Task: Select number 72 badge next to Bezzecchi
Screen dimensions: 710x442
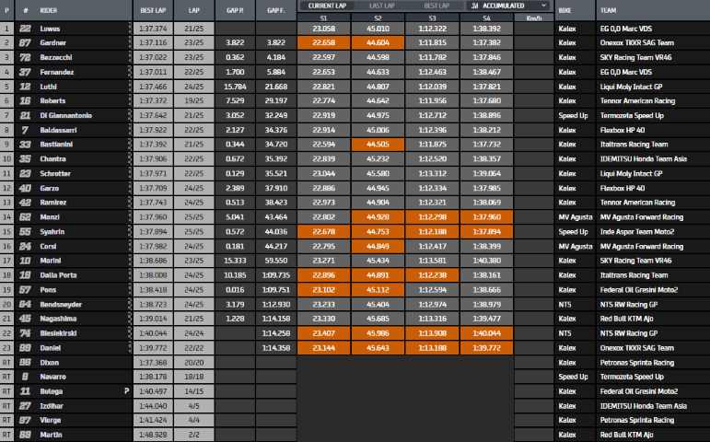Action: click(x=25, y=57)
